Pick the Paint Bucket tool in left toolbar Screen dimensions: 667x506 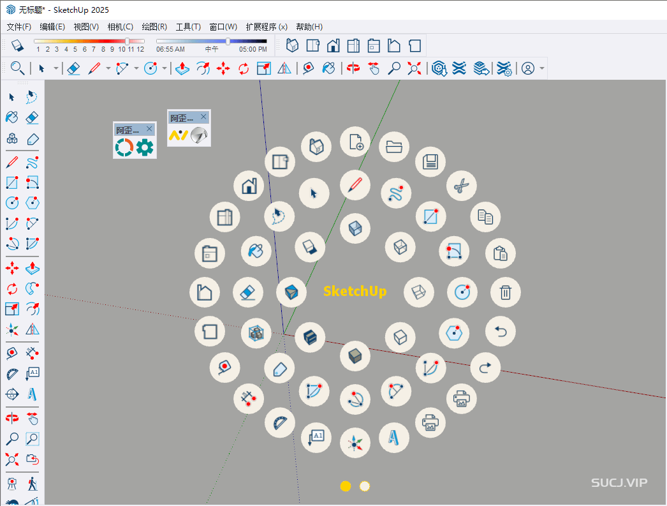point(12,117)
